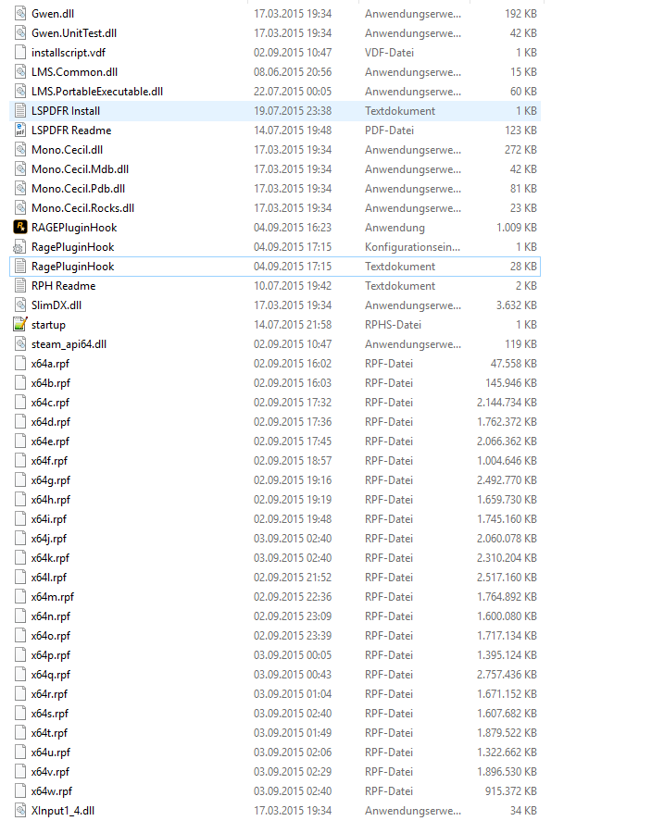The width and height of the screenshot is (664, 821).
Task: Click the x64q.rpf file icon
Action: click(20, 675)
